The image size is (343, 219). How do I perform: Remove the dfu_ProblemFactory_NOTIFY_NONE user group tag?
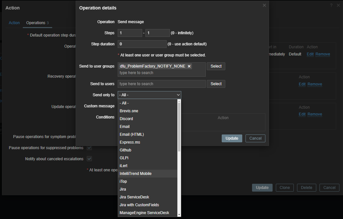click(189, 66)
